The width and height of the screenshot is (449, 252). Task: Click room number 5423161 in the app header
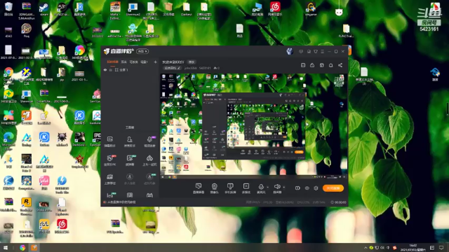click(205, 68)
